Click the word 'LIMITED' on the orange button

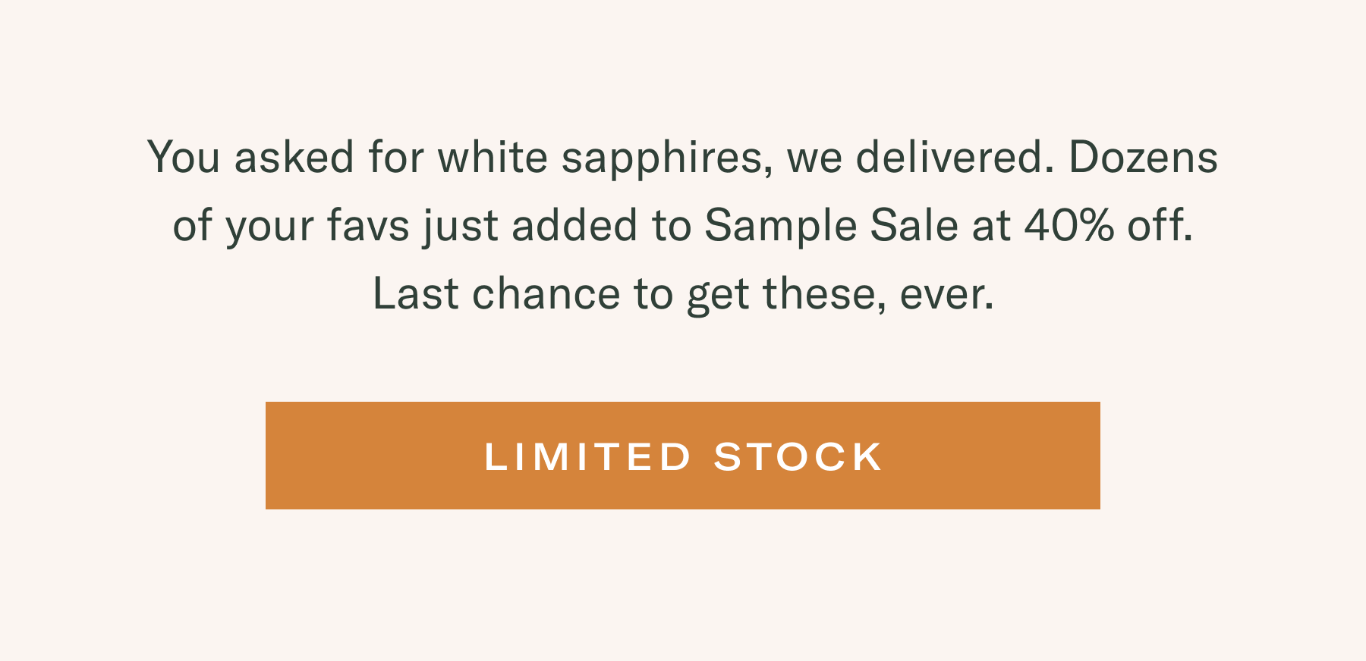587,457
